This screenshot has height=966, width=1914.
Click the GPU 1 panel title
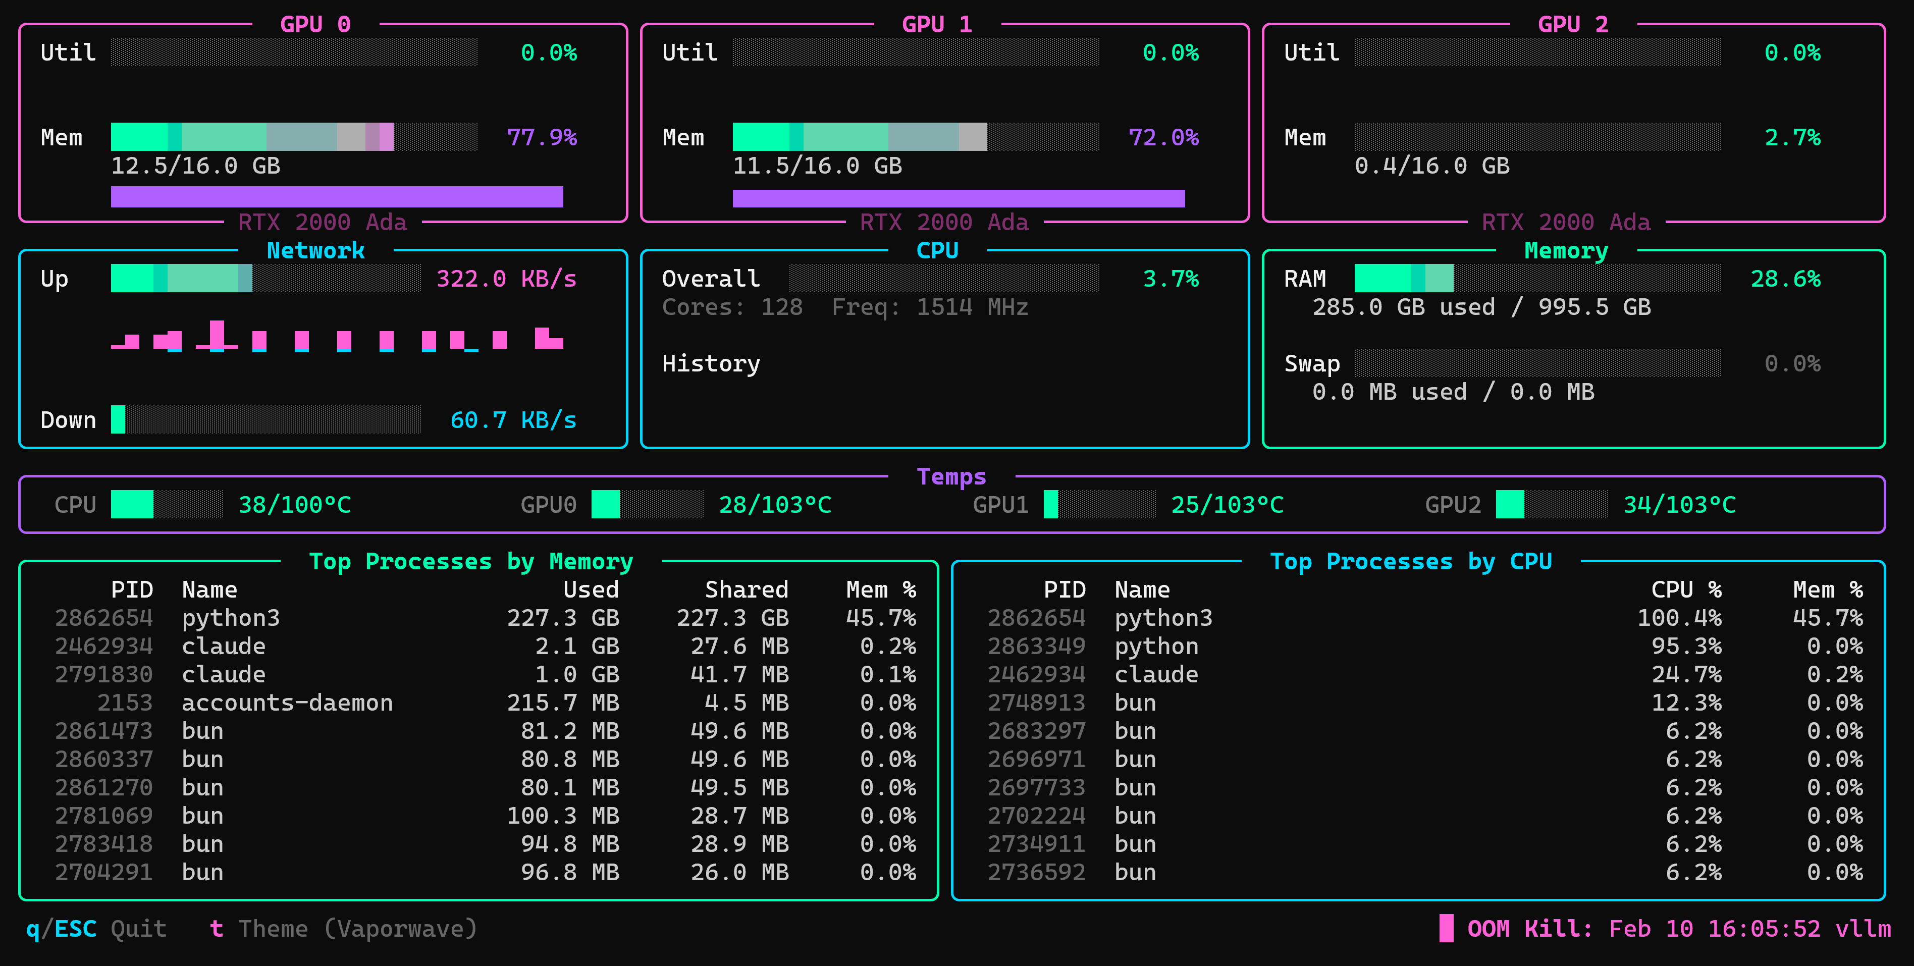click(937, 25)
